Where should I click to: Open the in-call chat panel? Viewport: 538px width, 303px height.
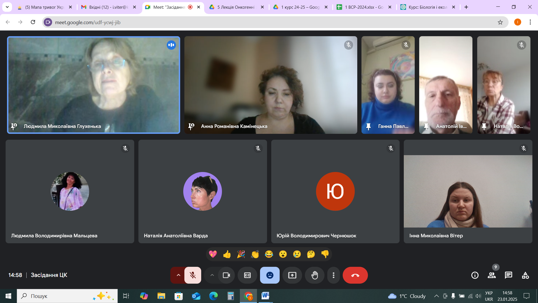(508, 275)
